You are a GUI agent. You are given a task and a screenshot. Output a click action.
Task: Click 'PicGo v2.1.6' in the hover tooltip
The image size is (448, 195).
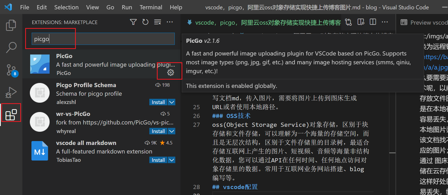pos(203,41)
